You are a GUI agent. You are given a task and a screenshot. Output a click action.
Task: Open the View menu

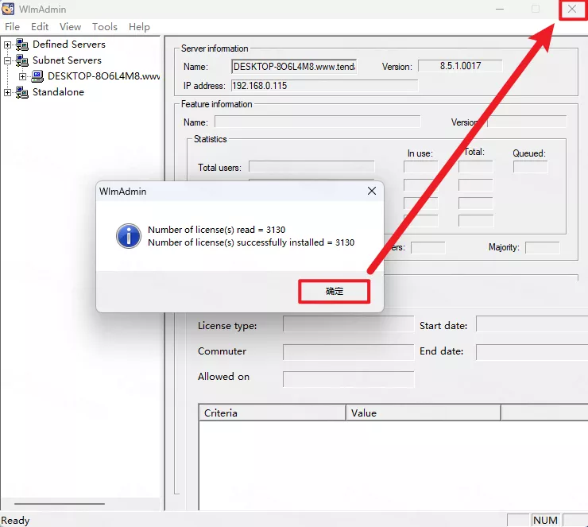[70, 26]
